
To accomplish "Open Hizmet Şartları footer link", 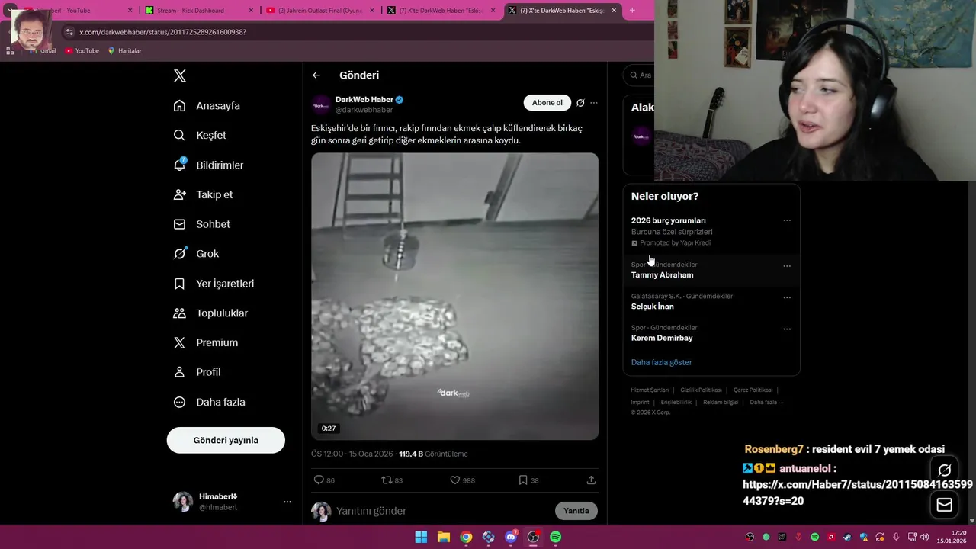I will coord(650,390).
